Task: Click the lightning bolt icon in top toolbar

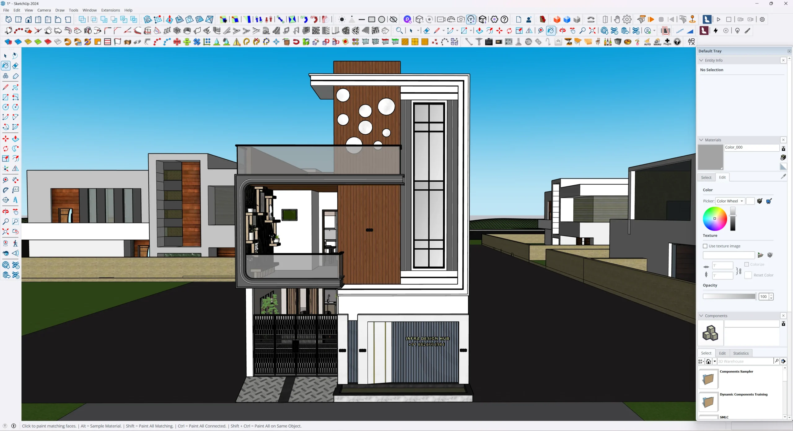Action: click(x=716, y=31)
